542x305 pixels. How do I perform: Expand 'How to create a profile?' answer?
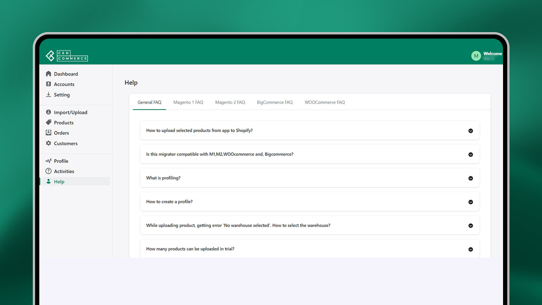[470, 202]
